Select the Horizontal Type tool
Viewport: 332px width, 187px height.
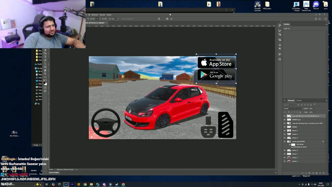[45, 57]
